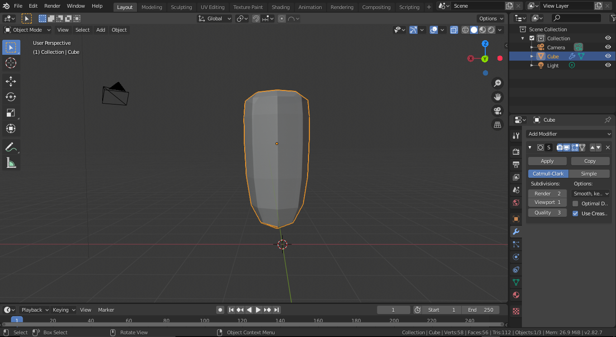Click the Copy modifier button

click(590, 161)
